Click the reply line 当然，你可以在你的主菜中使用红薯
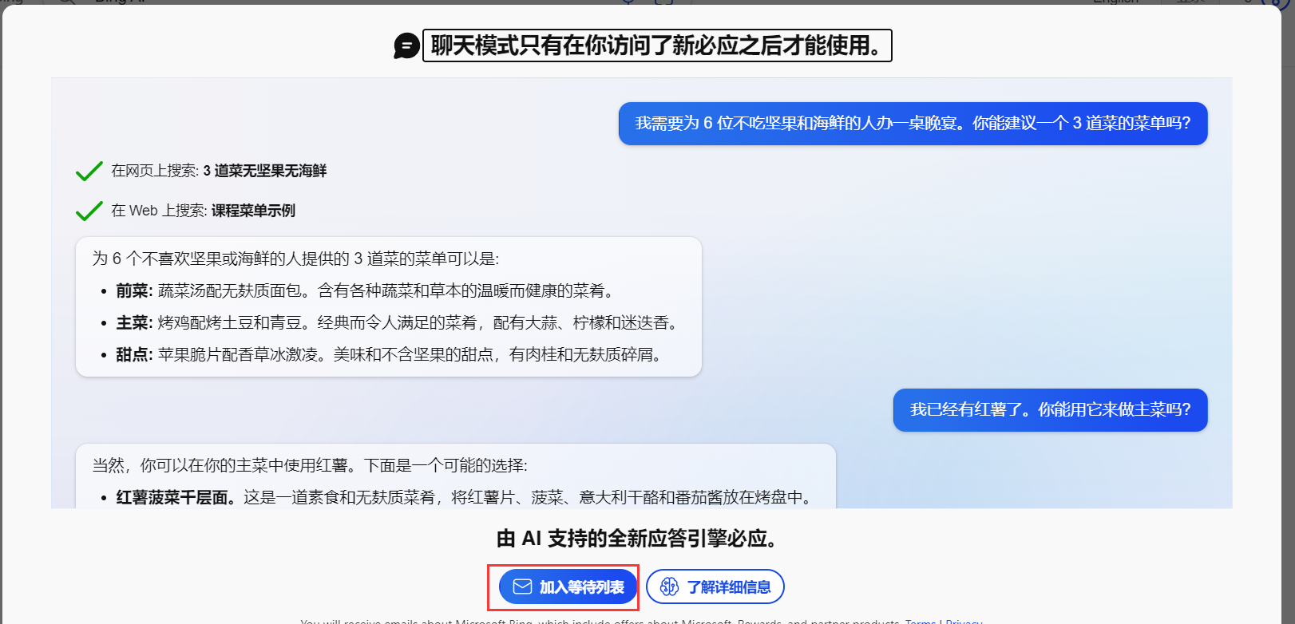 310,465
